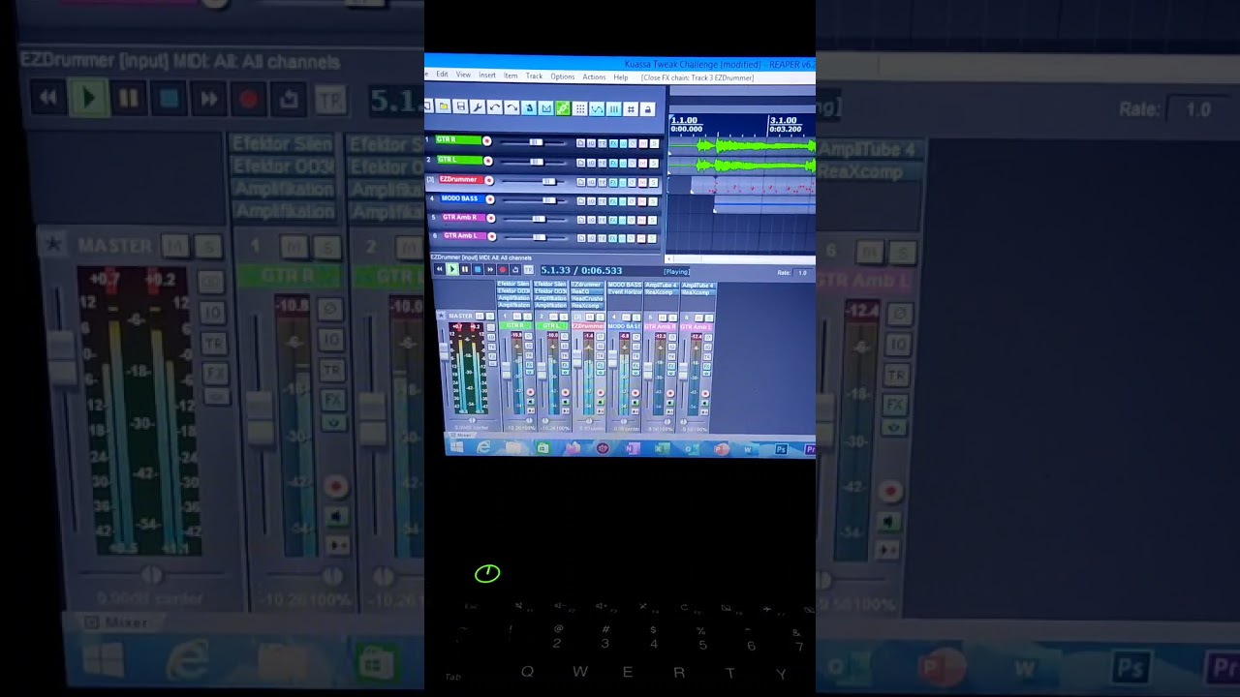
Task: Toggle grid lines toolbar icon
Action: point(580,107)
